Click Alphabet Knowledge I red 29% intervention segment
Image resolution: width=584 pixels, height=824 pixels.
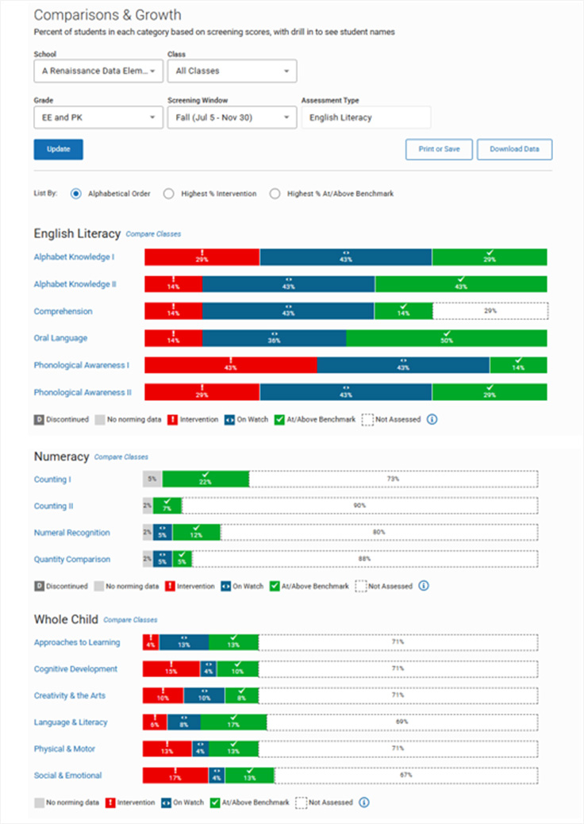(202, 257)
